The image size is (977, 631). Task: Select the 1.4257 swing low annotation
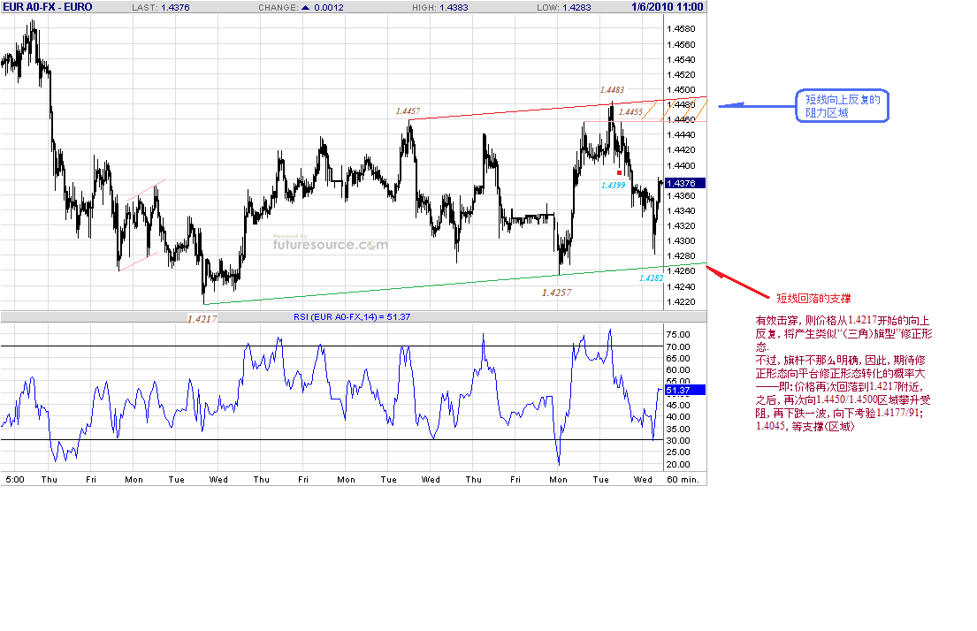click(x=556, y=293)
